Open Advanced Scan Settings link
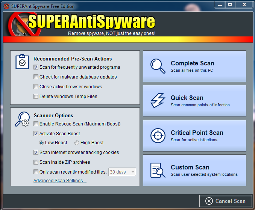Viewport: 255px width, 210px height. (60, 180)
